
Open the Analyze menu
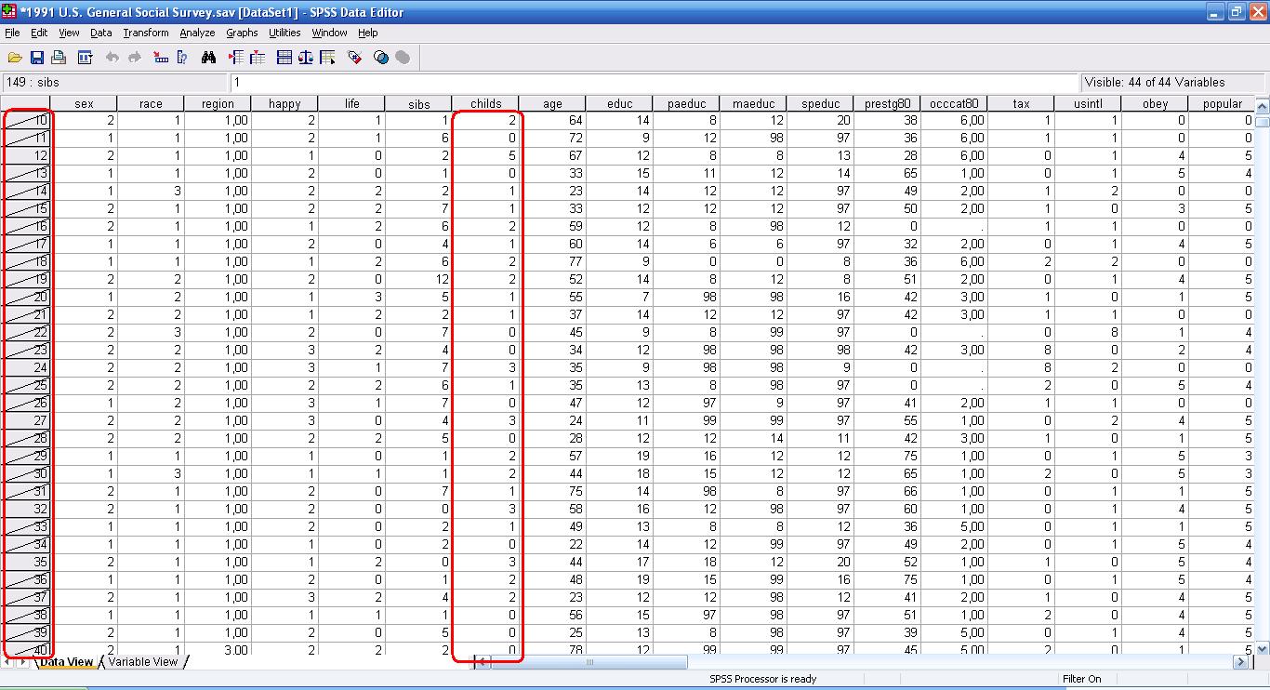(x=197, y=33)
